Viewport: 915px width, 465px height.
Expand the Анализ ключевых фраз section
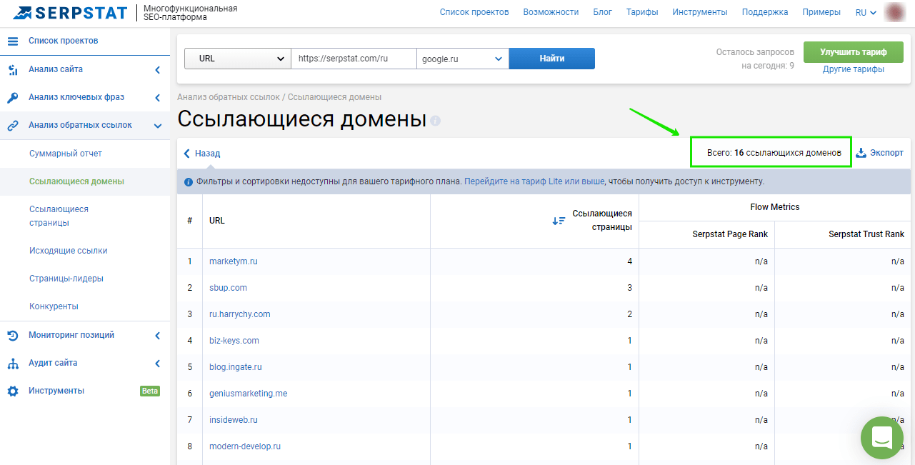tap(157, 98)
